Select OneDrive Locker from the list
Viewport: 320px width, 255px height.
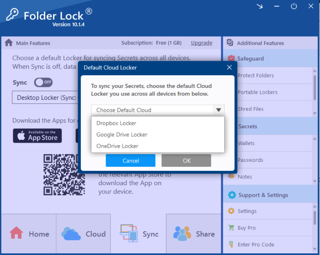(x=158, y=146)
